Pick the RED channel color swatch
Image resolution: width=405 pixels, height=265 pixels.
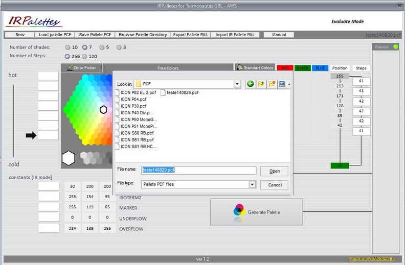(284, 68)
